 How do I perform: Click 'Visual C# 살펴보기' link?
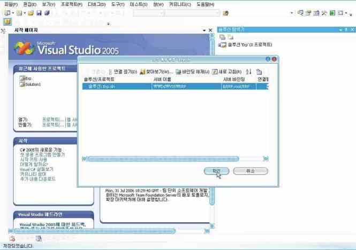coord(36,169)
